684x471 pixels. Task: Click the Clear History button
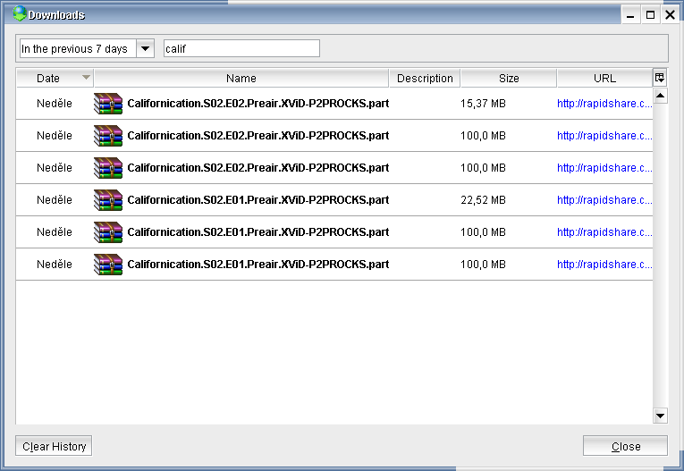pyautogui.click(x=54, y=446)
